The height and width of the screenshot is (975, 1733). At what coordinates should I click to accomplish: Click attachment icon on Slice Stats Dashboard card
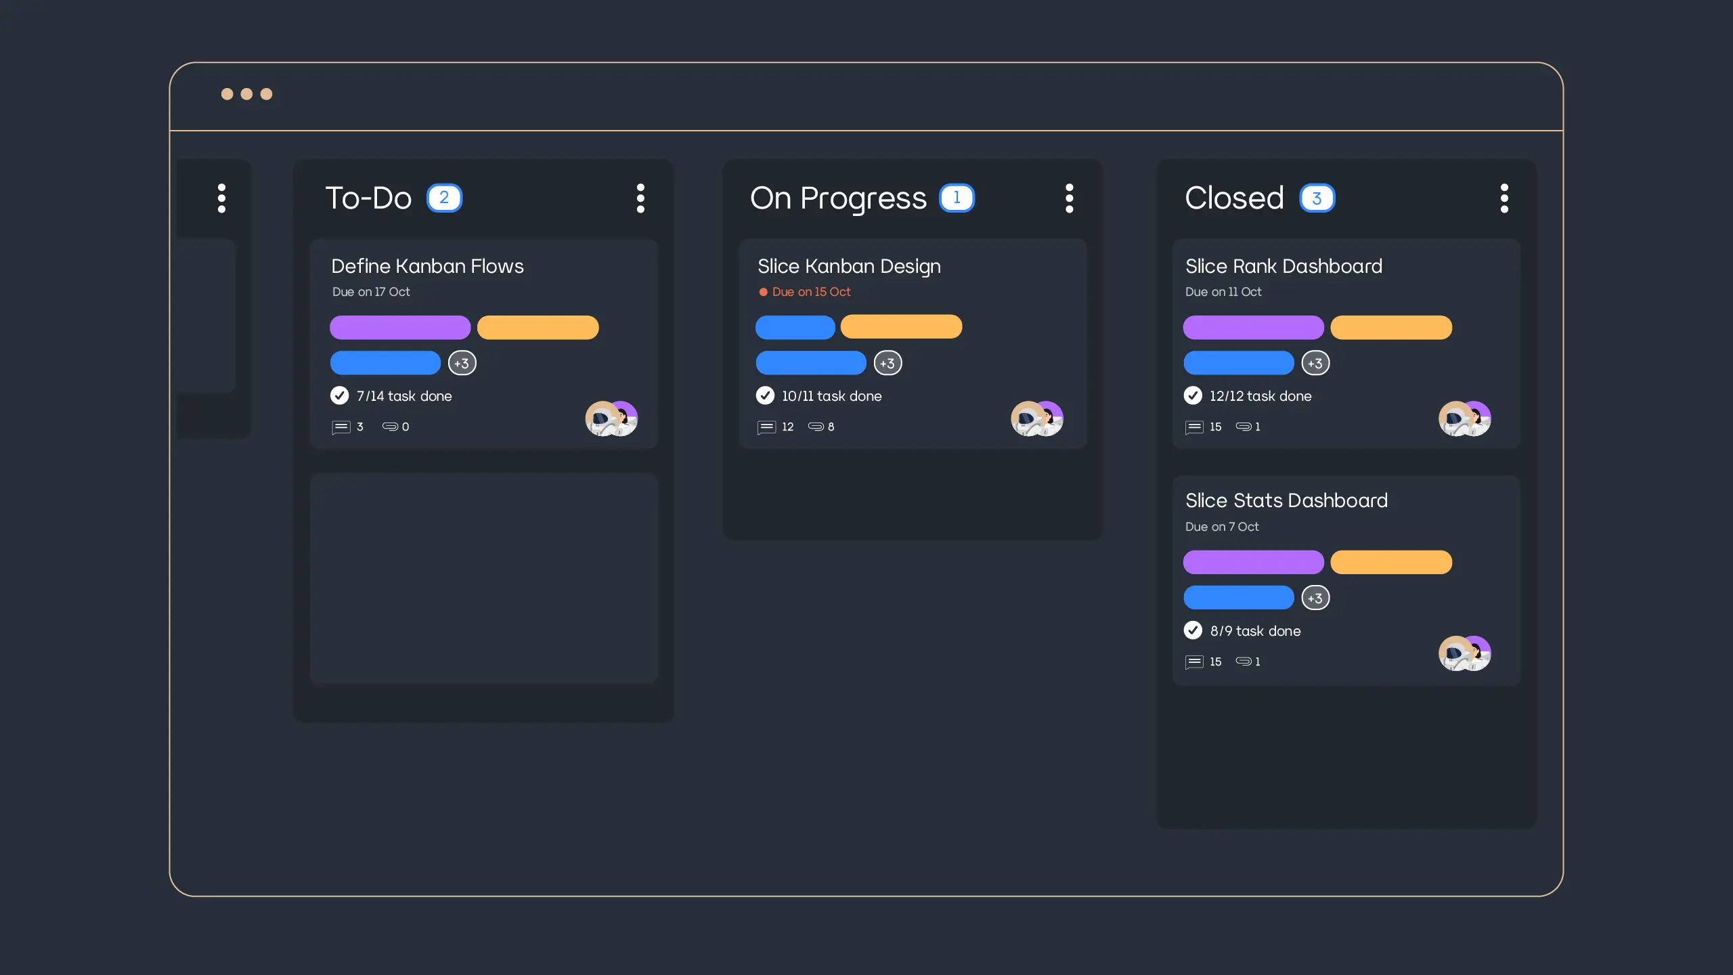pyautogui.click(x=1244, y=662)
